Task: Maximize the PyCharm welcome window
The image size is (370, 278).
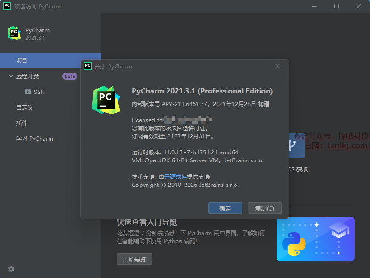Action: point(336,7)
